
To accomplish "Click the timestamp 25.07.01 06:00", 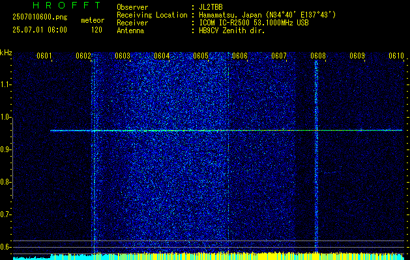I will click(40, 30).
